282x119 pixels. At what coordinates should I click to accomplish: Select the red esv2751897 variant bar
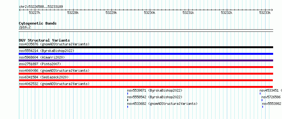click(146, 67)
